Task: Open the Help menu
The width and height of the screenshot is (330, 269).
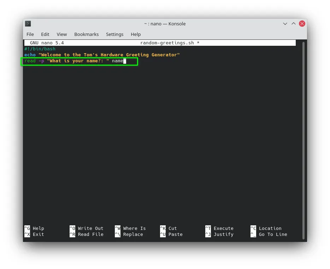Action: (136, 35)
